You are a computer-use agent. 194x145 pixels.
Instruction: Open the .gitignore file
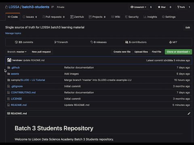coord(17,86)
